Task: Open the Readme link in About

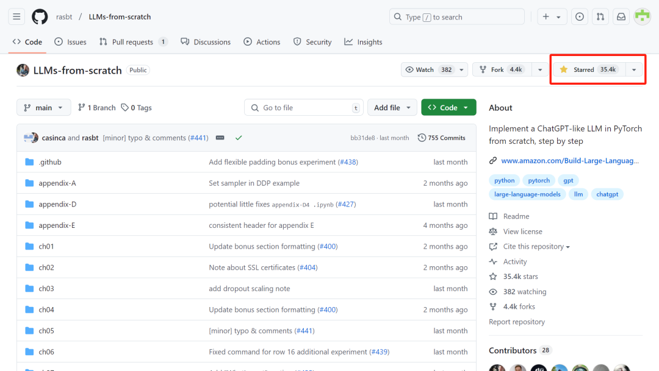Action: pos(516,216)
